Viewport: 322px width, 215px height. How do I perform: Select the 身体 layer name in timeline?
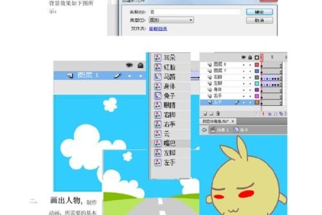(x=218, y=90)
